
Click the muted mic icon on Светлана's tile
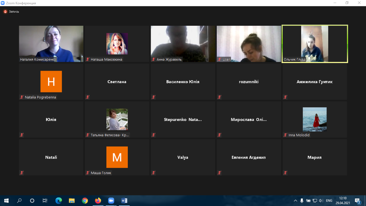tap(88, 97)
